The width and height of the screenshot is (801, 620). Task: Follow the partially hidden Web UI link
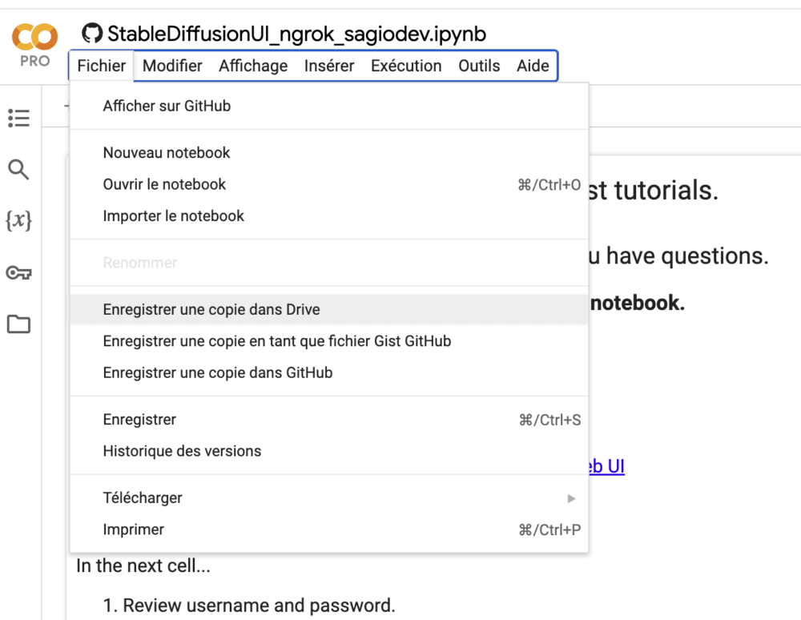tap(607, 466)
